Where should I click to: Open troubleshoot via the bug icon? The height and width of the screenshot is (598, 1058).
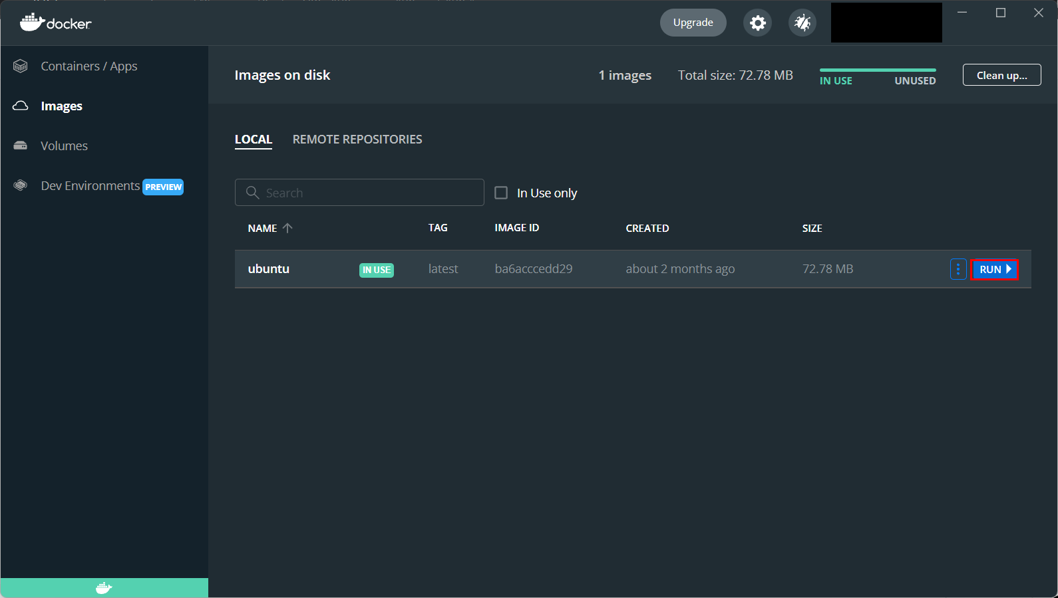[x=802, y=23]
